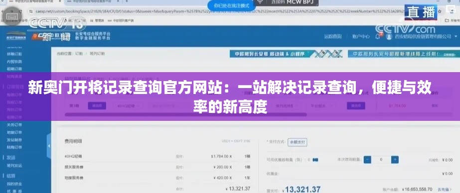Image resolution: width=460 pixels, height=193 pixels.
Task: Select the 余额支付 payment method option
Action: [x=297, y=142]
